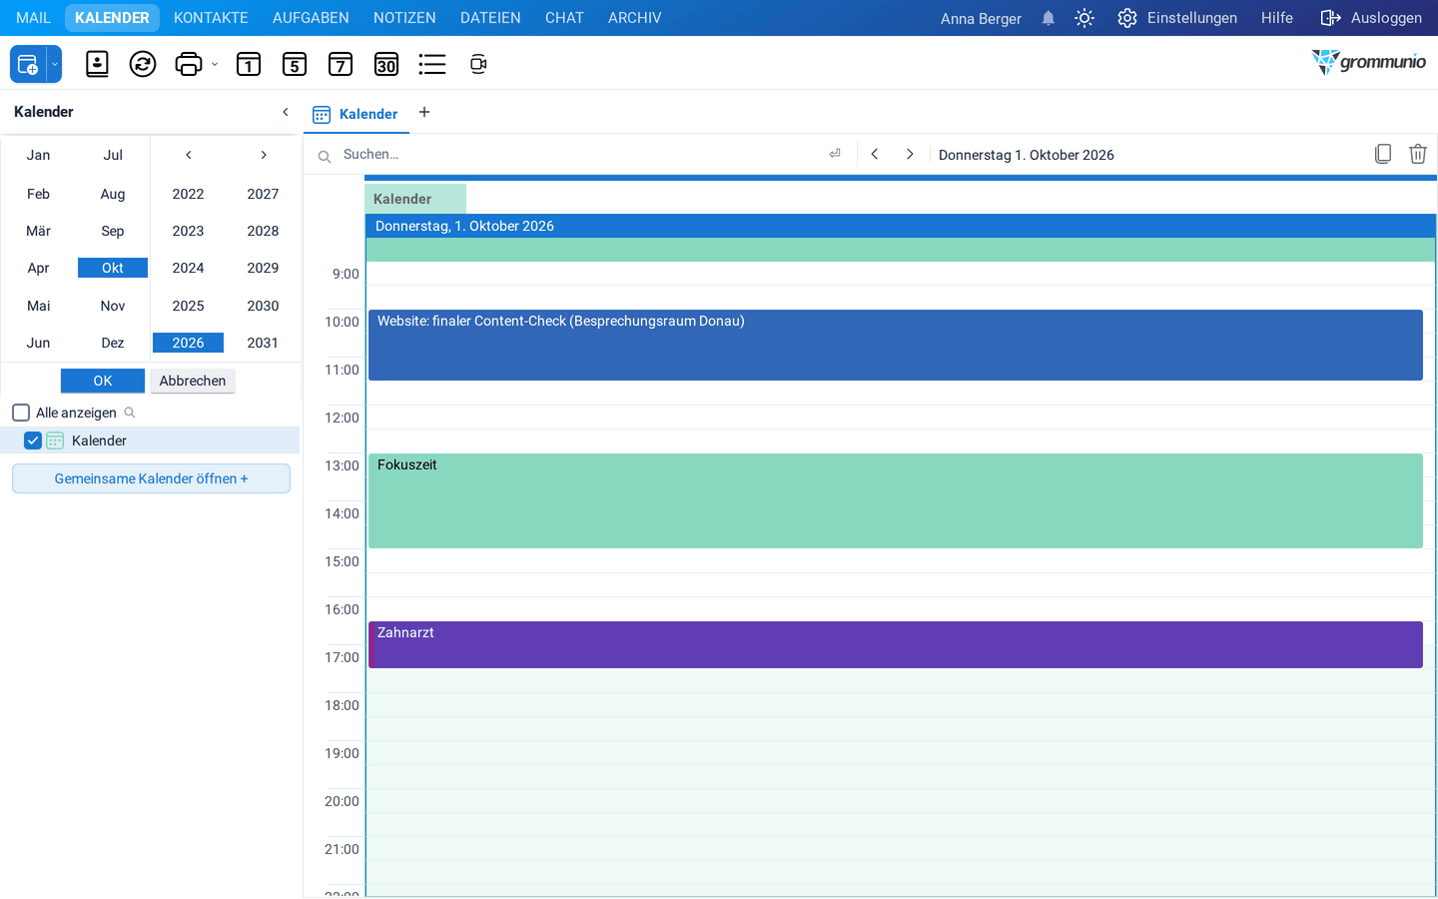The image size is (1438, 899).
Task: Collapse the Kalender side panel
Action: click(x=286, y=112)
